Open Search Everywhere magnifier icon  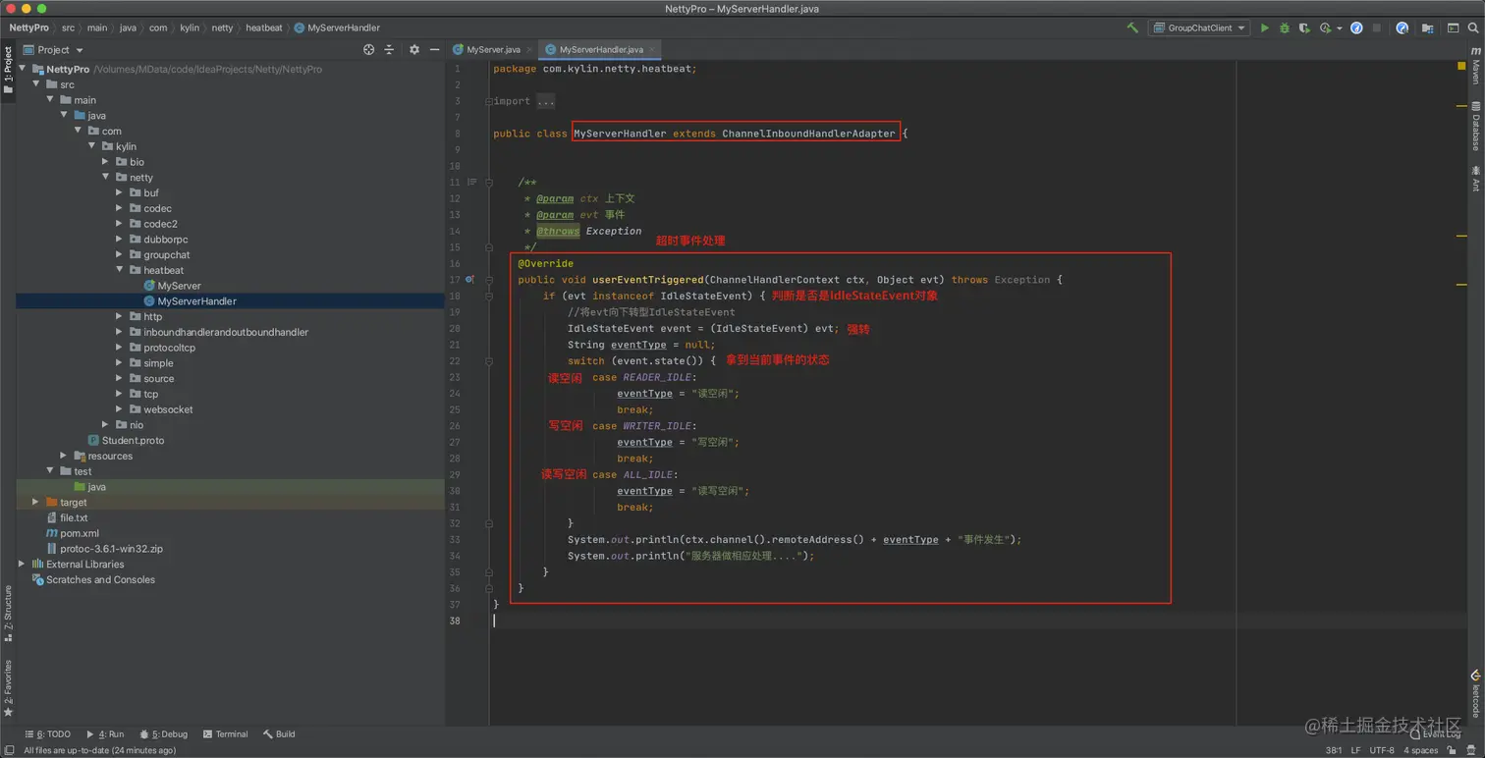tap(1473, 28)
